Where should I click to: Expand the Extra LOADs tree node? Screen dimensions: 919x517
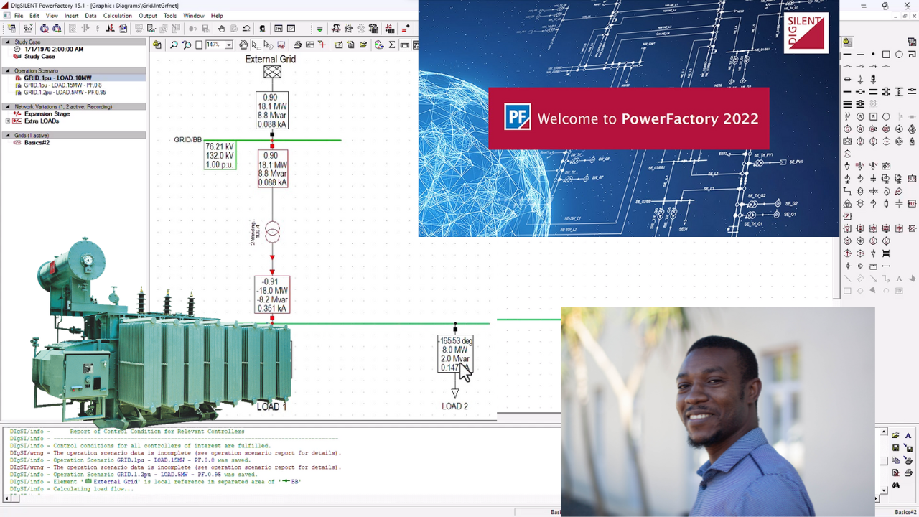[x=8, y=121]
